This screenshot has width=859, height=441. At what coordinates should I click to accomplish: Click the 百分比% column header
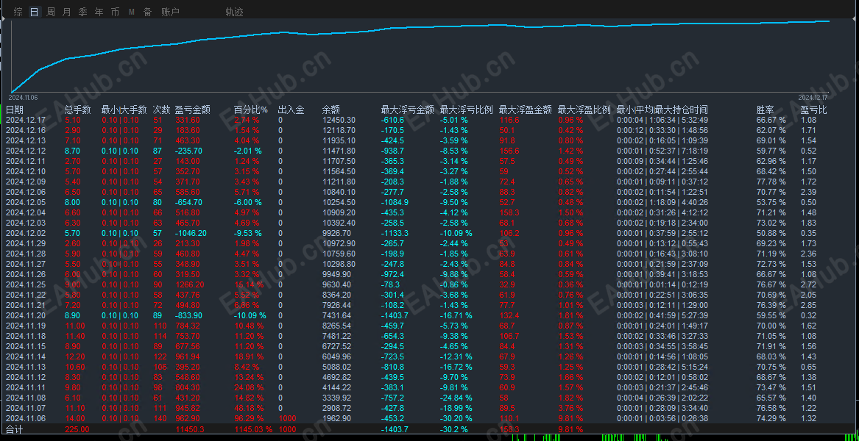tap(251, 110)
